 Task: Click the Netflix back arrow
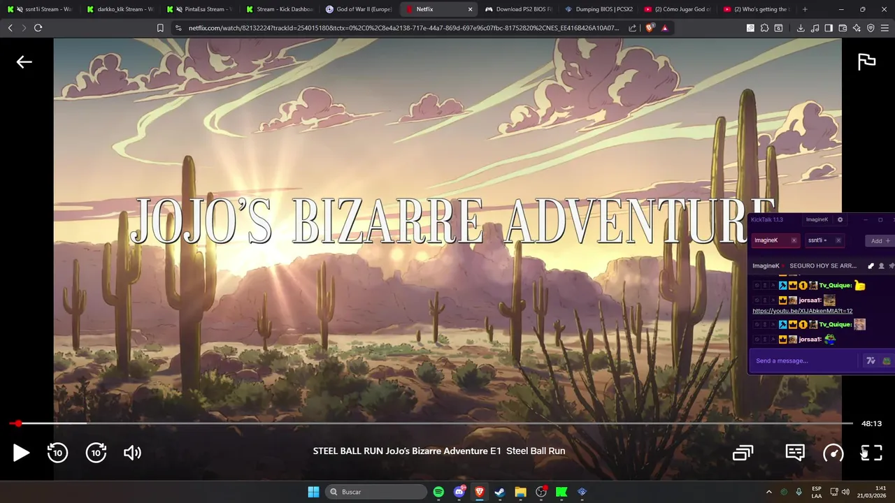click(x=24, y=62)
